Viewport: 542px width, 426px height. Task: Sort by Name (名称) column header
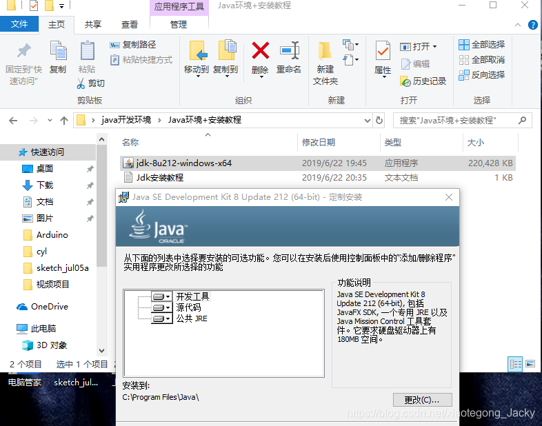(130, 143)
